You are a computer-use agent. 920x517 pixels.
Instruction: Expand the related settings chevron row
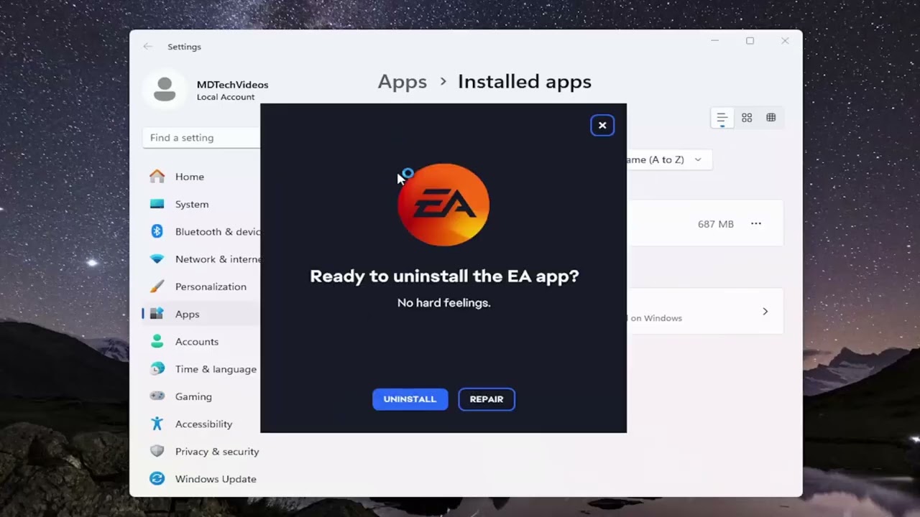click(765, 312)
